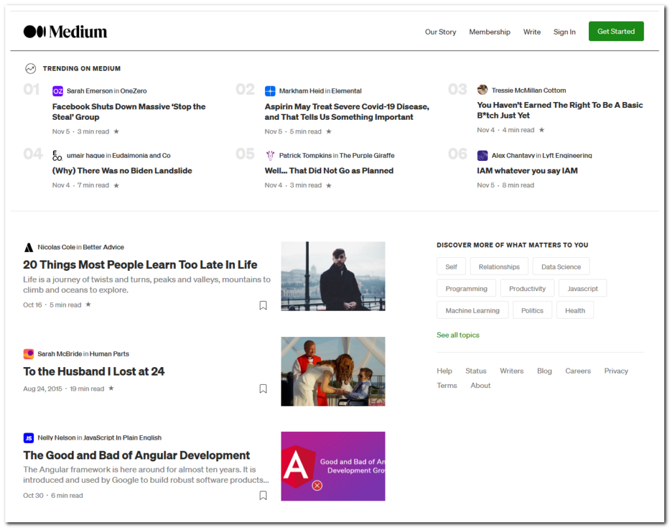Open the Human Parts publication icon
Image resolution: width=670 pixels, height=528 pixels.
pyautogui.click(x=28, y=354)
